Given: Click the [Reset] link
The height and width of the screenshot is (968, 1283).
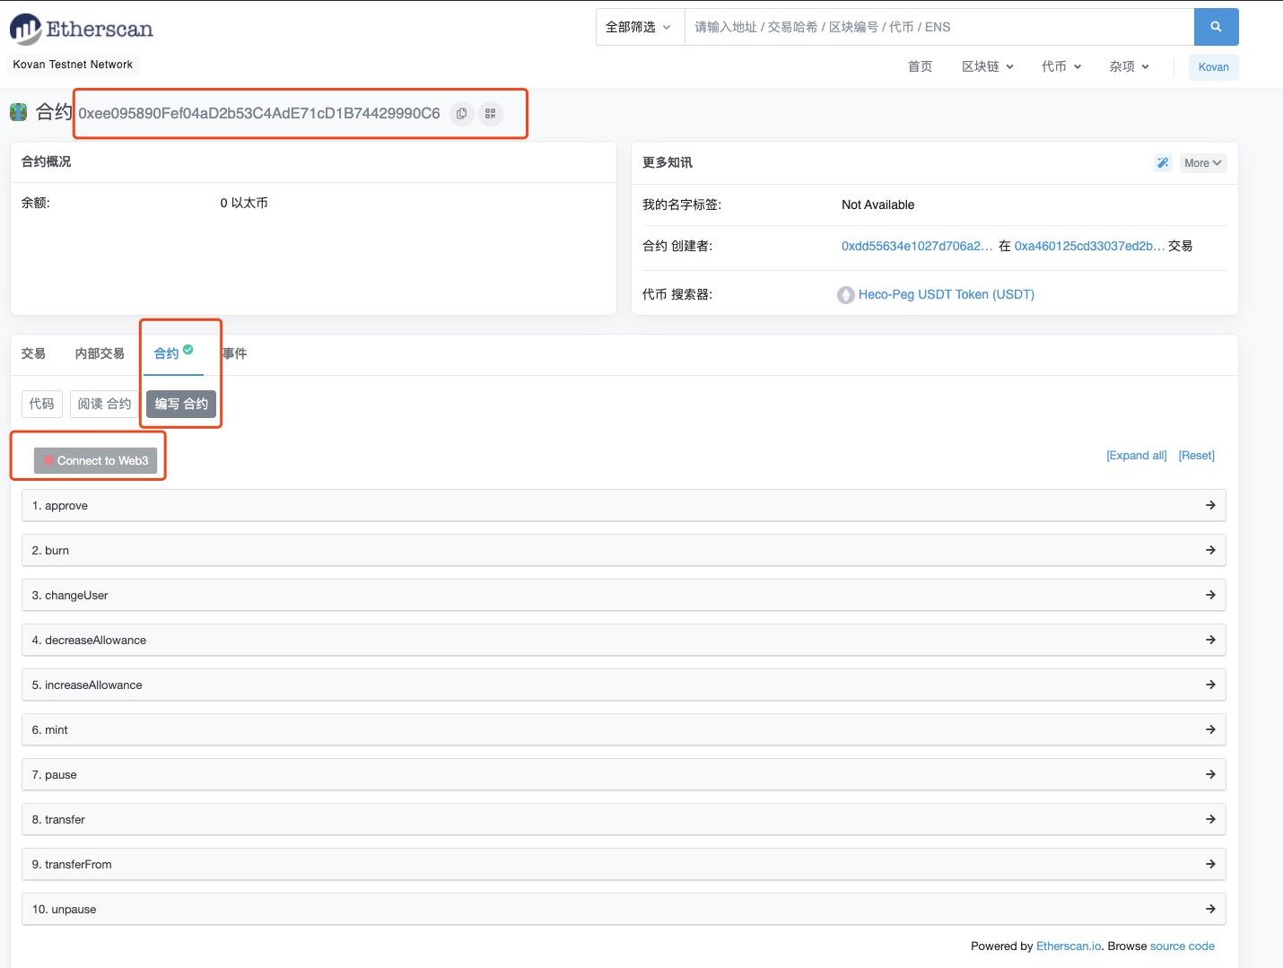Looking at the screenshot, I should pos(1197,455).
